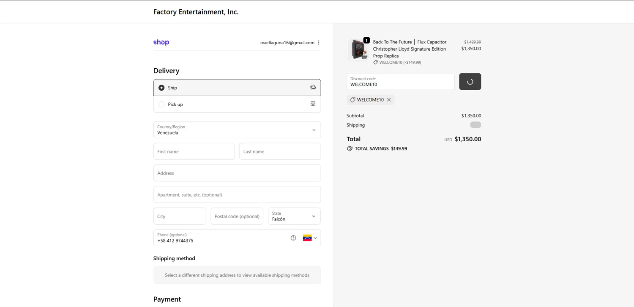This screenshot has width=634, height=307.
Task: Click the Last name field
Action: tap(280, 151)
